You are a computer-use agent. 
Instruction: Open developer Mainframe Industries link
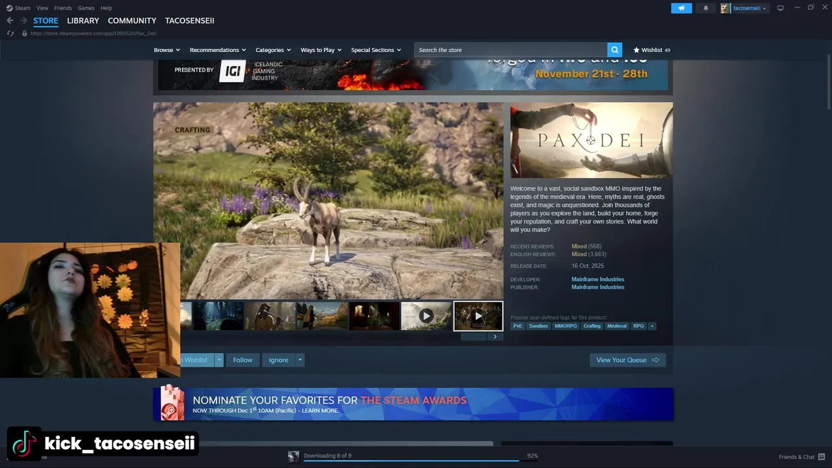click(x=598, y=279)
